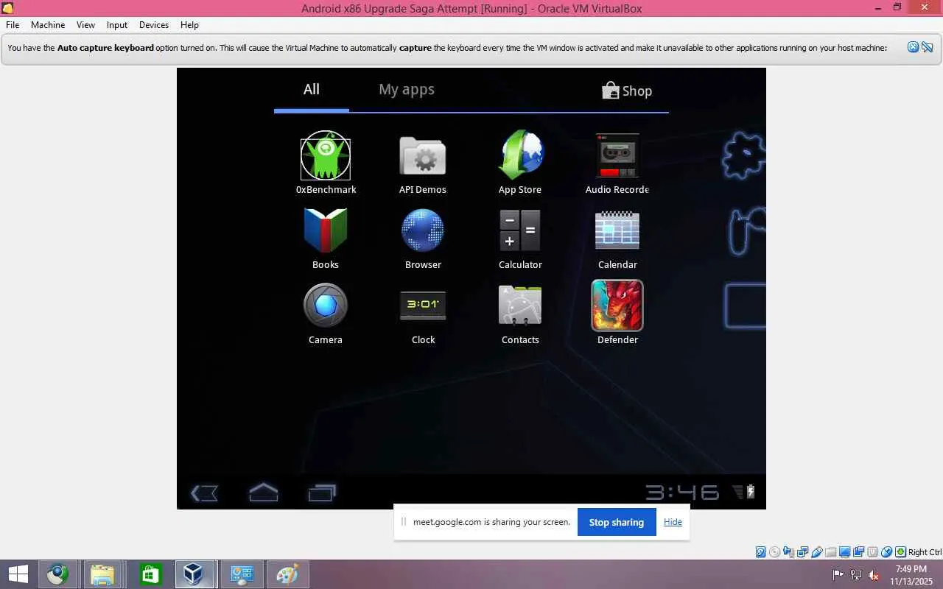943x589 pixels.
Task: Open the Machine menu
Action: pos(48,24)
